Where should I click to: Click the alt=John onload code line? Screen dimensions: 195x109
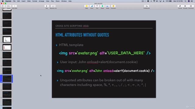click(x=105, y=71)
